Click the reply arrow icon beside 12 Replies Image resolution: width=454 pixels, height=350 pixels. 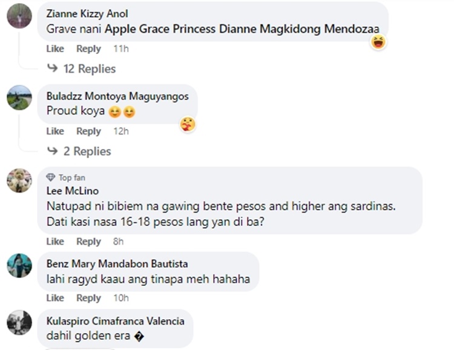pyautogui.click(x=53, y=68)
